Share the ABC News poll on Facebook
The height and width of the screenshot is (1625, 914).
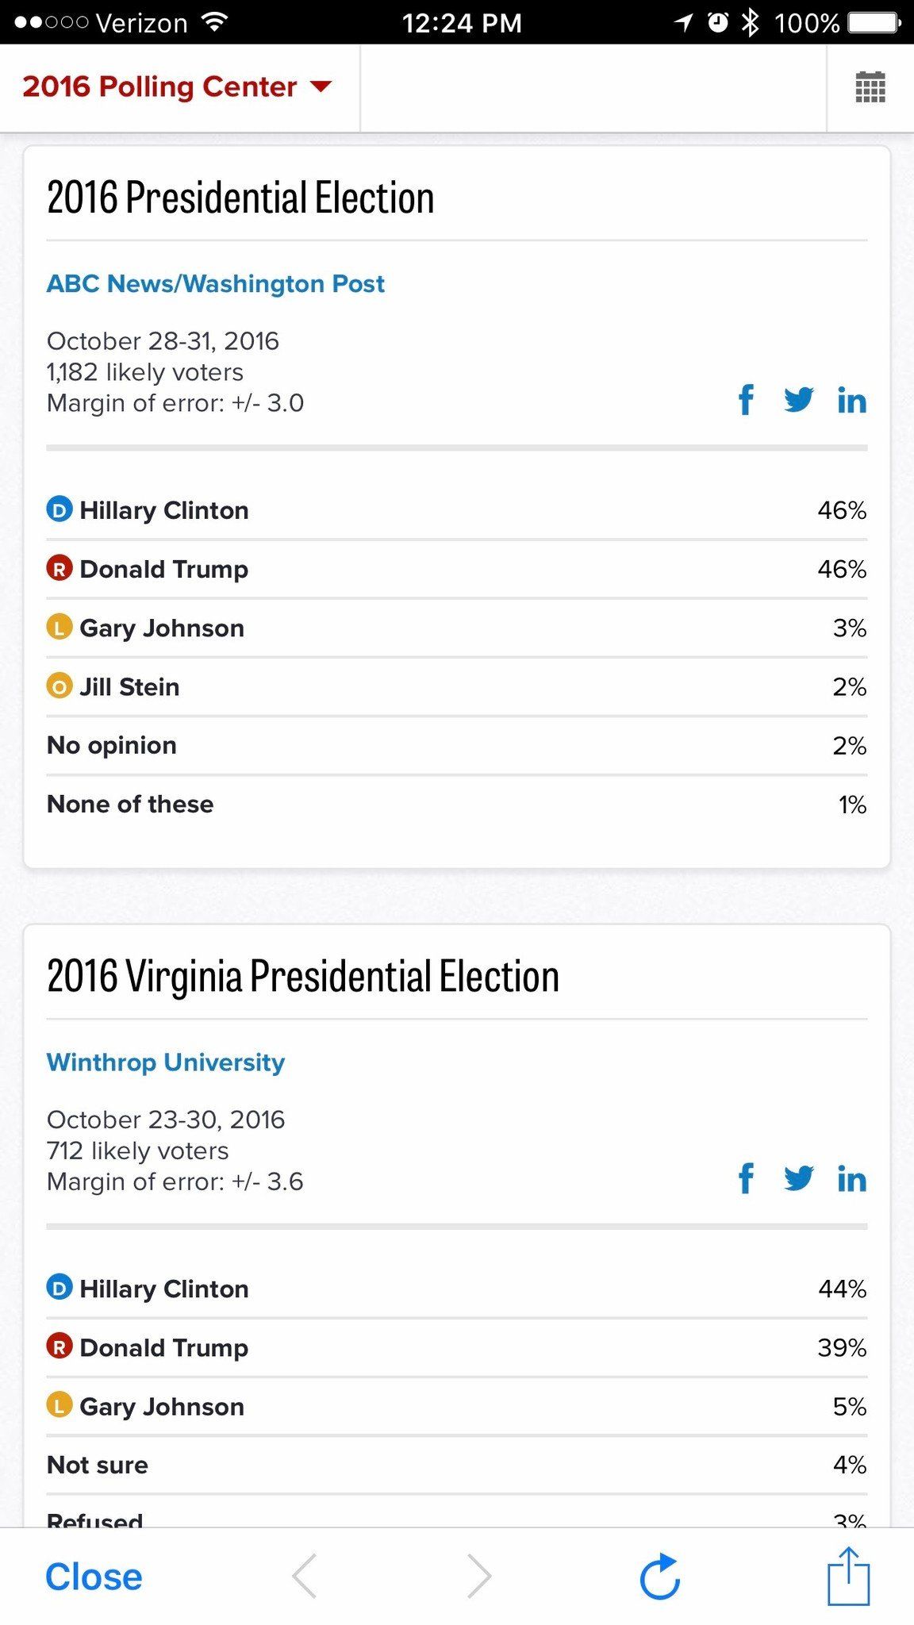(746, 401)
